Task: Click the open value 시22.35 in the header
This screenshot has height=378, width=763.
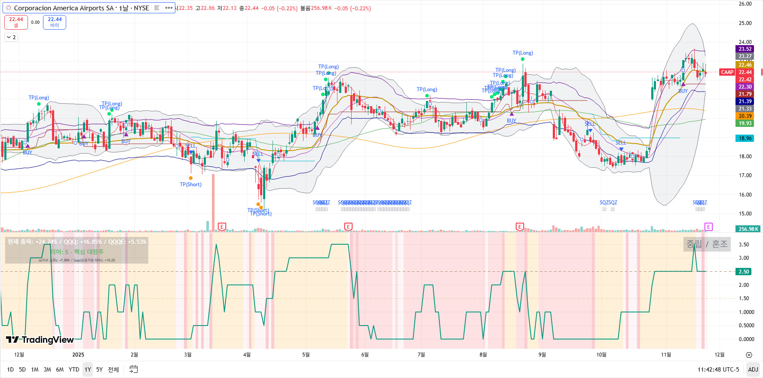Action: point(184,8)
